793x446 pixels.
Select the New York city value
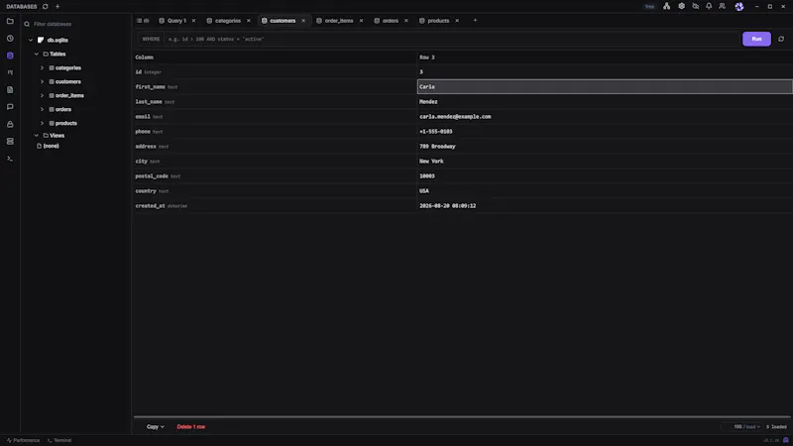click(431, 162)
